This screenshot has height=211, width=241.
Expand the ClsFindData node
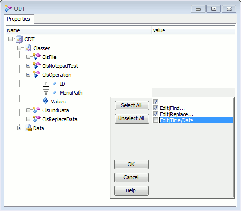tap(28, 110)
